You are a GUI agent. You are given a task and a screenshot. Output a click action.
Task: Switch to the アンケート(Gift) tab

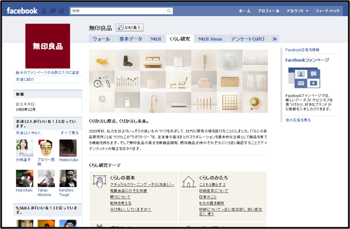[247, 39]
